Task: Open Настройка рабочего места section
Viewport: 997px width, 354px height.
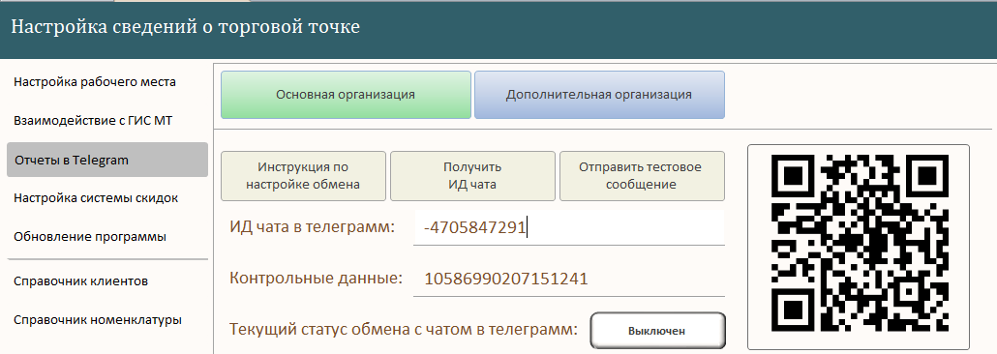Action: [x=95, y=82]
